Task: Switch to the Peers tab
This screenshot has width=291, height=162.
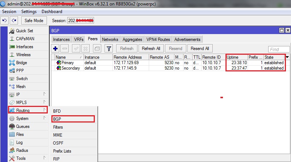Action: (93, 39)
